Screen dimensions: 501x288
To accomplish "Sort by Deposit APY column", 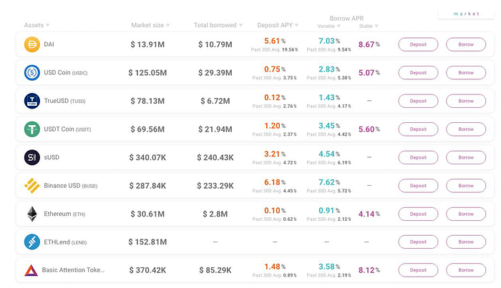I will click(278, 25).
